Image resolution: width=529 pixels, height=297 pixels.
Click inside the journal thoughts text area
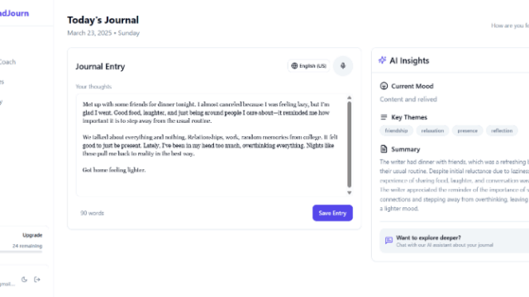click(x=212, y=145)
